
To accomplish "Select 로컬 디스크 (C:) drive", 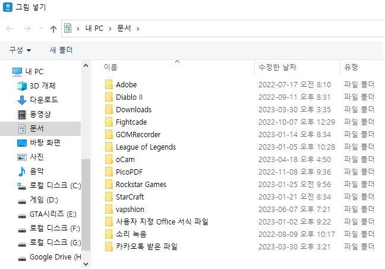I will pos(49,185).
